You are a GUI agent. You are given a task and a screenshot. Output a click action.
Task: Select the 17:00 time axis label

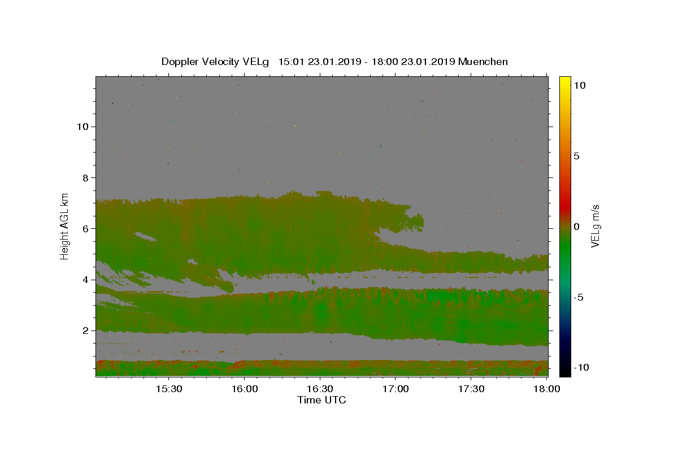(395, 389)
